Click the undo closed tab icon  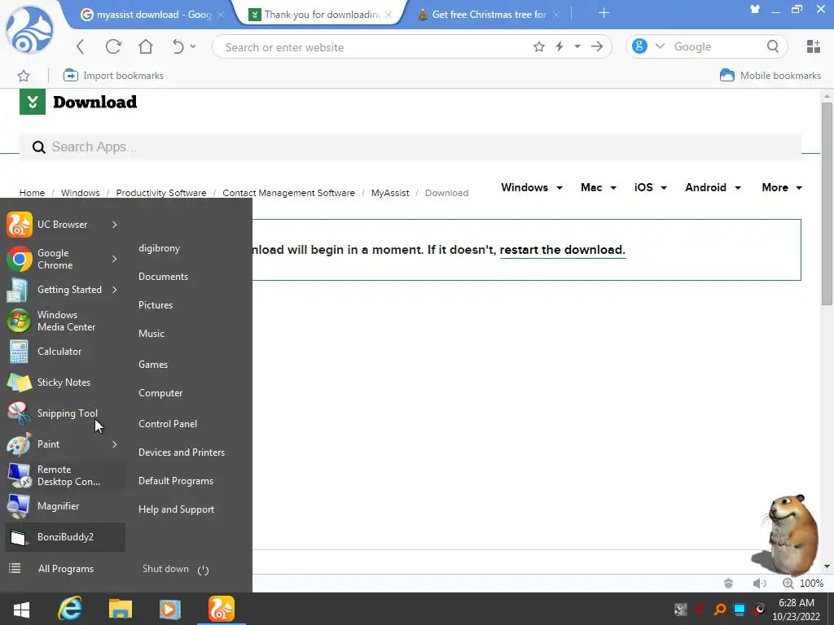[178, 46]
